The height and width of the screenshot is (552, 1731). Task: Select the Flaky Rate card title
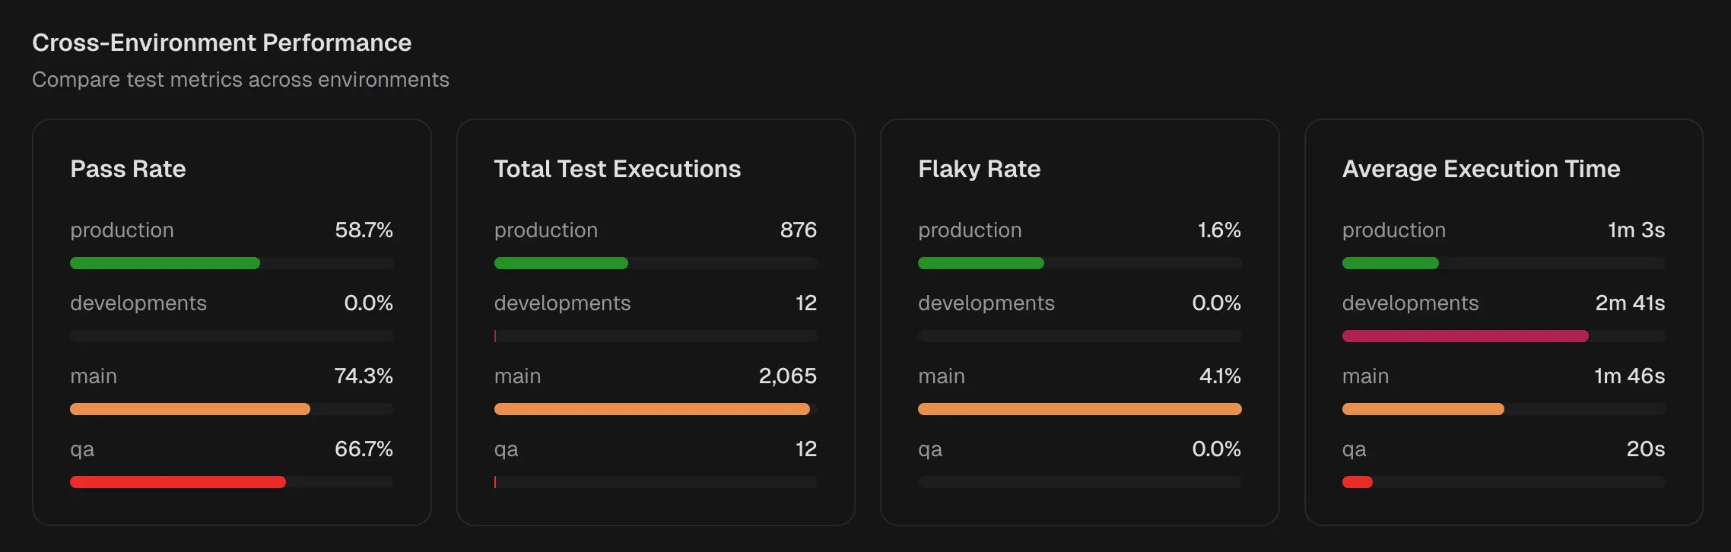(x=979, y=169)
